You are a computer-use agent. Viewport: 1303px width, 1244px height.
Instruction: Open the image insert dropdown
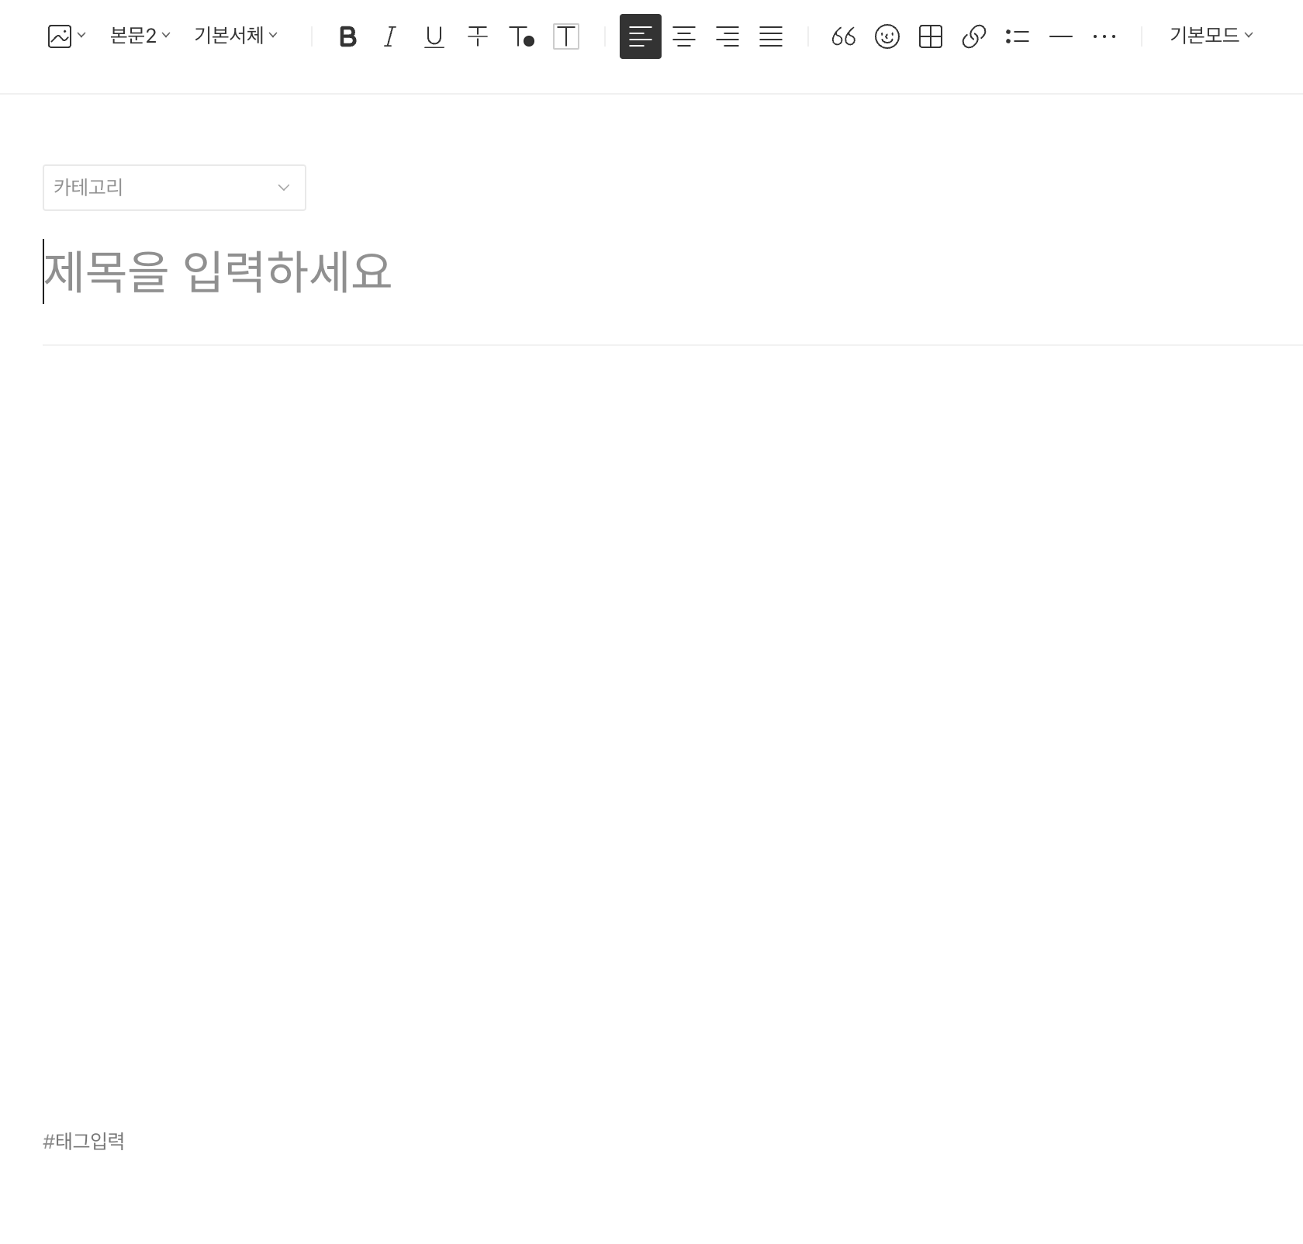[67, 36]
